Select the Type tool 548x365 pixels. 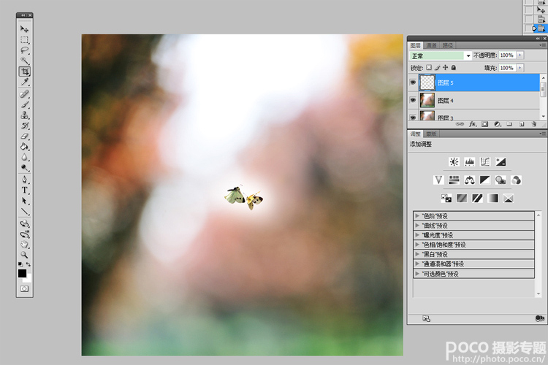click(x=24, y=191)
